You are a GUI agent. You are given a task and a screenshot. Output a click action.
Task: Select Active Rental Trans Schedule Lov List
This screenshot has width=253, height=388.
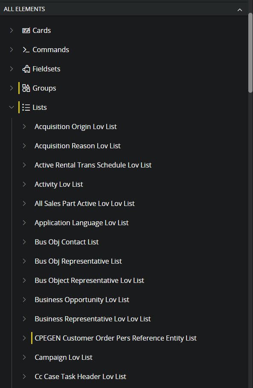coord(93,165)
